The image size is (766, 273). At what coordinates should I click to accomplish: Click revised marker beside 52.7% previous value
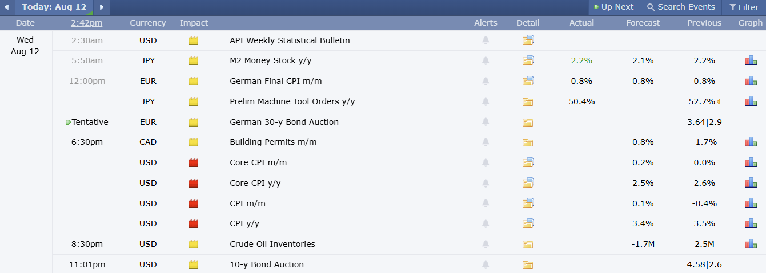point(719,101)
